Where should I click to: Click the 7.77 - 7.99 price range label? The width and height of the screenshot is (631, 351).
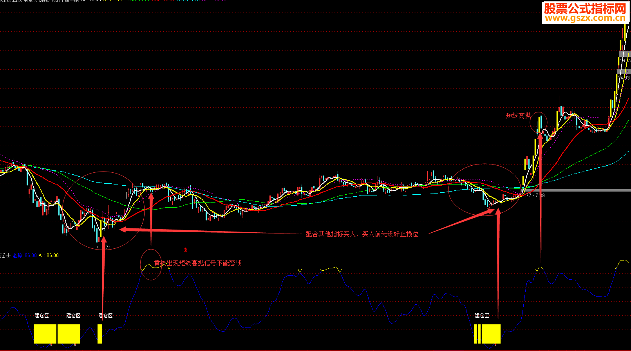(x=533, y=195)
